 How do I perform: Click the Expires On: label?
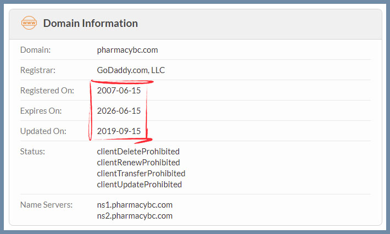click(x=41, y=111)
